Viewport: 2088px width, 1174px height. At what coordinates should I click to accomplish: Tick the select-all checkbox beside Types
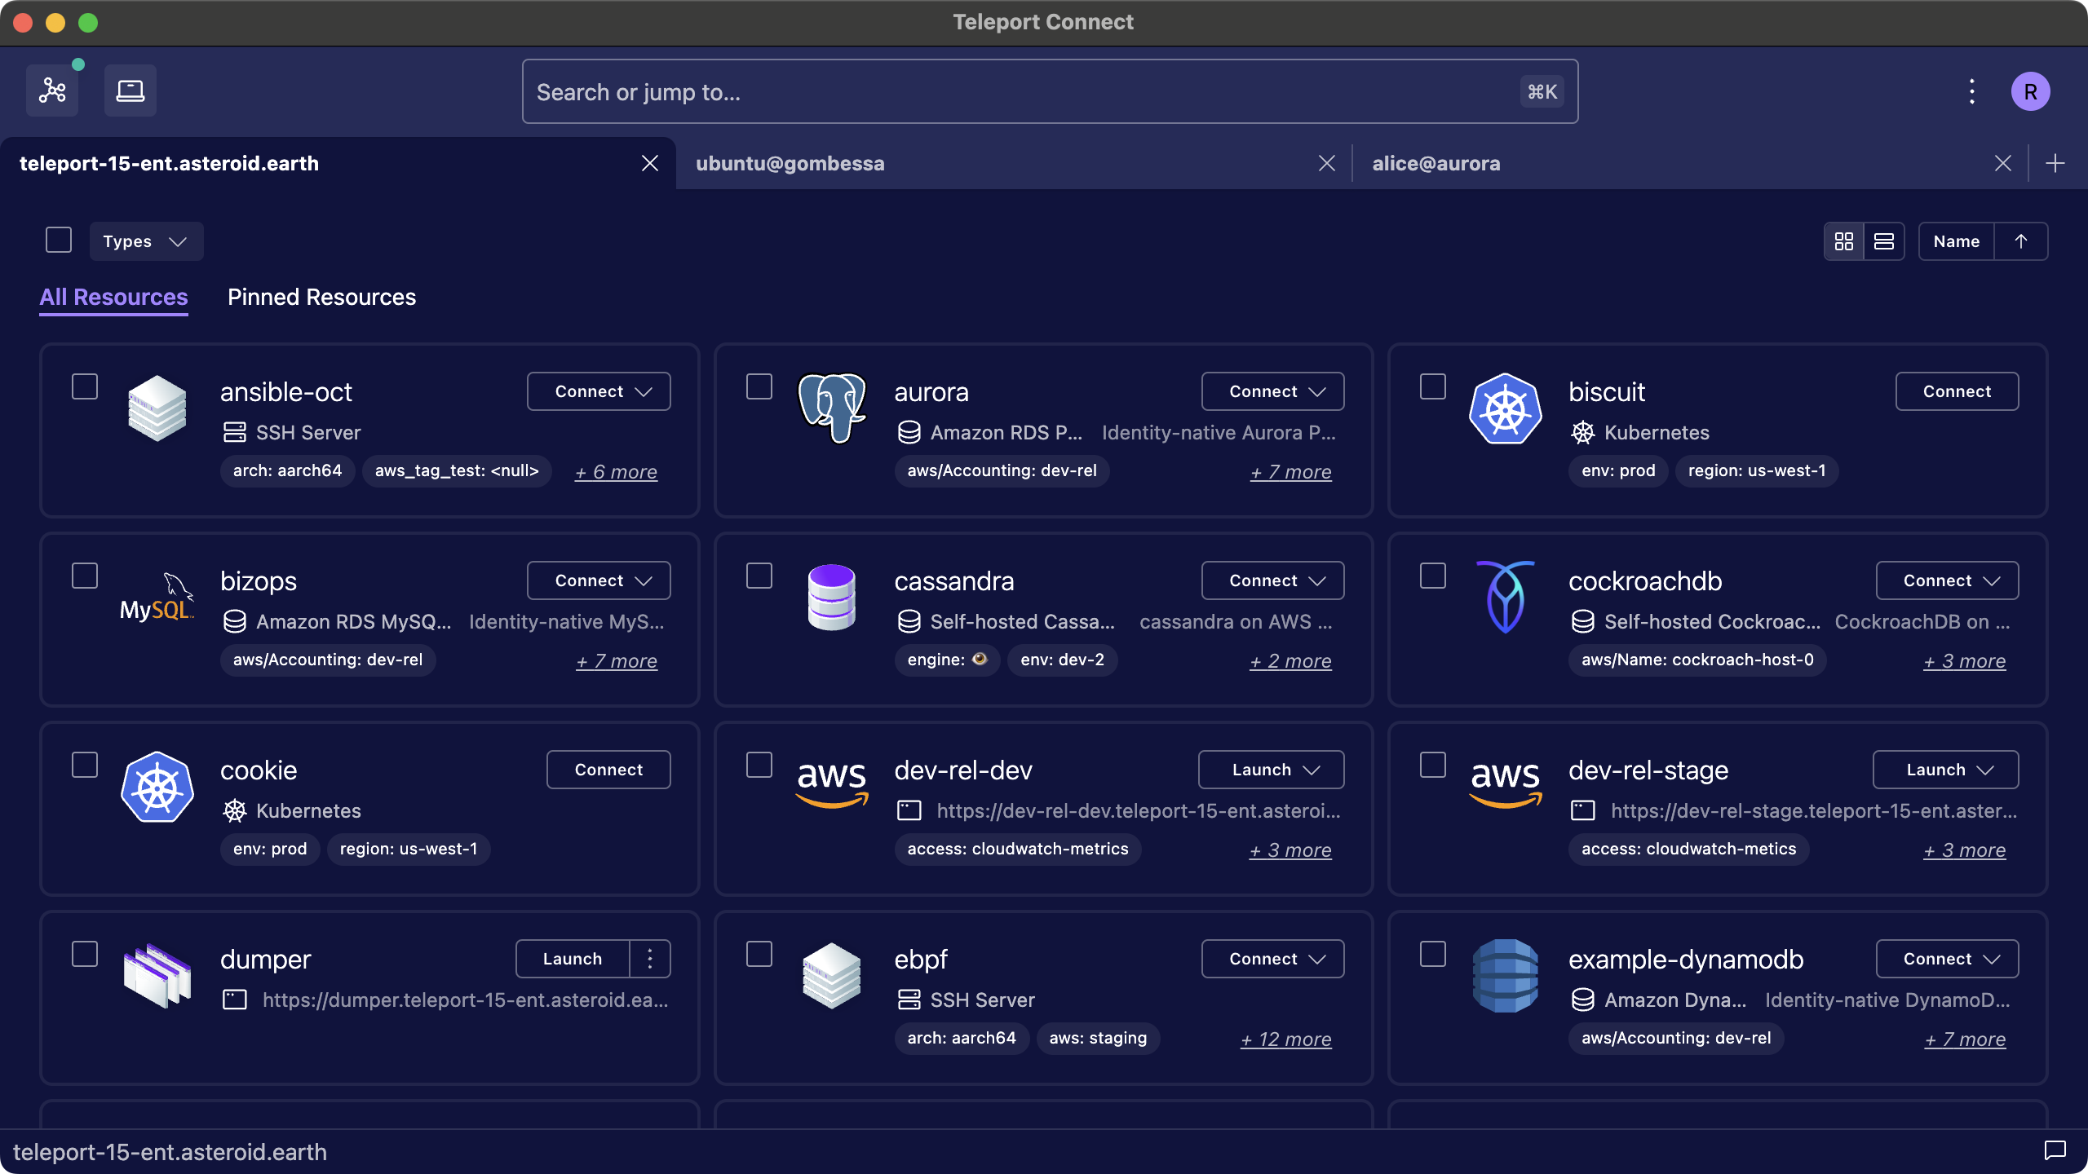point(59,241)
